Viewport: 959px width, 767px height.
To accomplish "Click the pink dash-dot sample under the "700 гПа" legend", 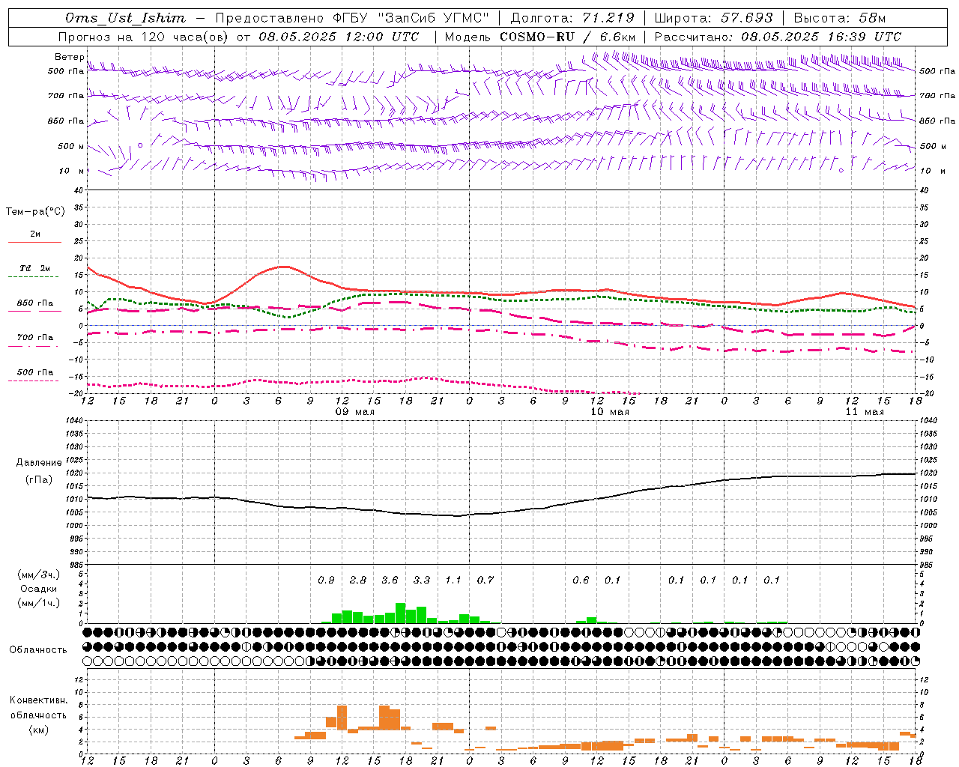I will click(33, 347).
